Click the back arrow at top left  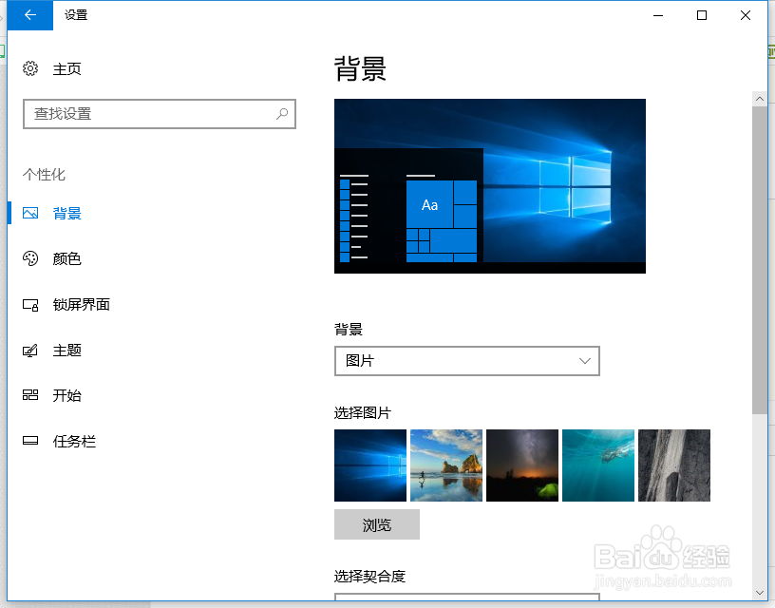click(28, 15)
